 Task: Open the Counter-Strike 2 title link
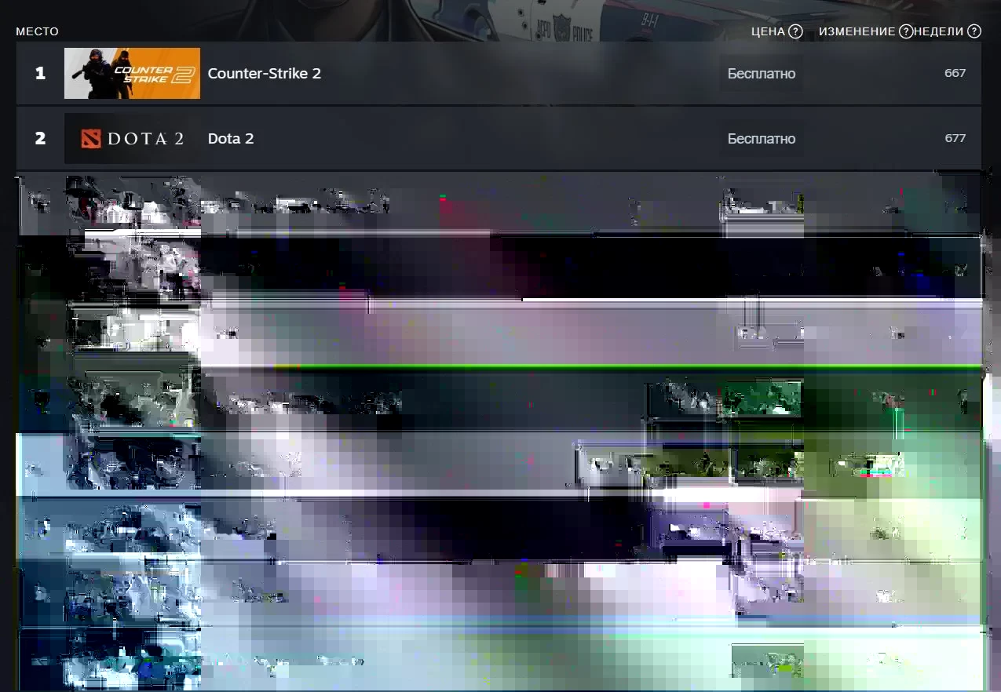click(264, 74)
